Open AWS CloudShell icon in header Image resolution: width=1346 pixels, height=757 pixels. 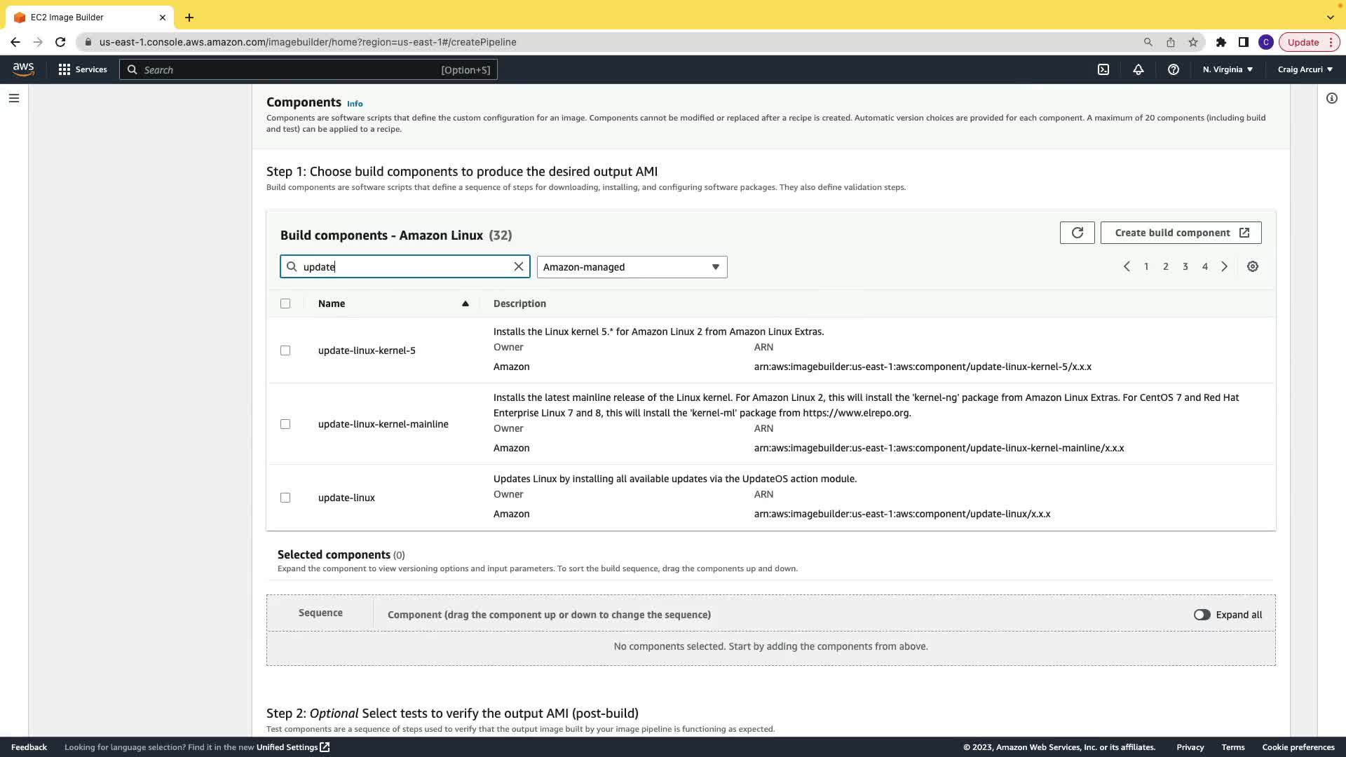[1103, 69]
